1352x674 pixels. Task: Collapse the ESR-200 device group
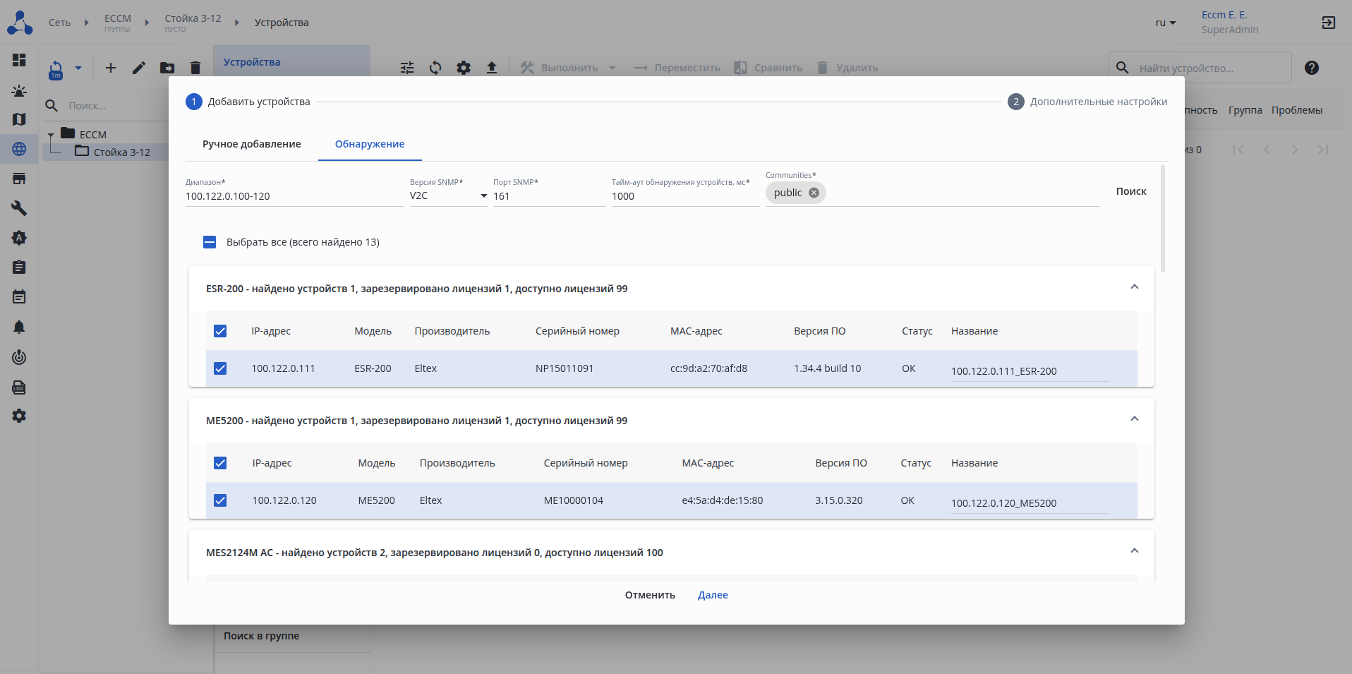[x=1134, y=287]
